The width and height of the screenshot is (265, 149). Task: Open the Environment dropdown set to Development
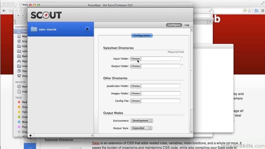[x=142, y=120]
